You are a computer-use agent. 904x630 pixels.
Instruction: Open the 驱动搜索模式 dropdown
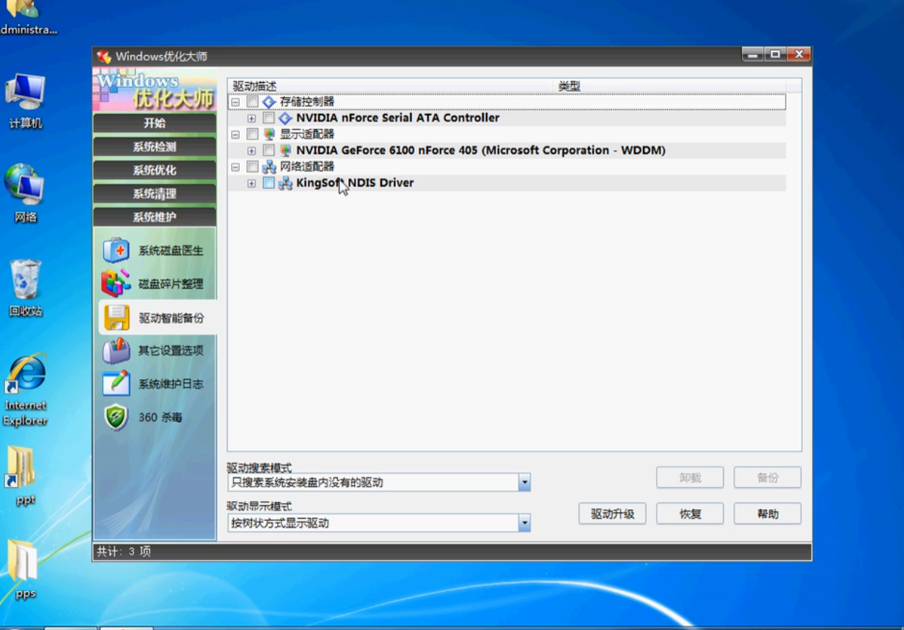[x=524, y=483]
